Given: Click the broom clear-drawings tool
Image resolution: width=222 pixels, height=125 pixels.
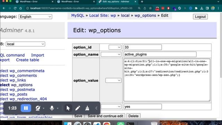Looking at the screenshot, I should pyautogui.click(x=87, y=108).
